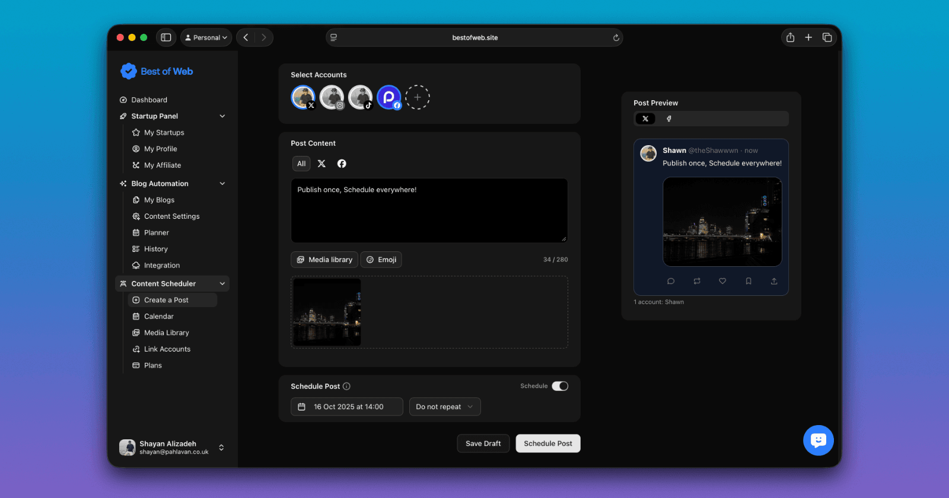Open the Planner page

click(157, 232)
